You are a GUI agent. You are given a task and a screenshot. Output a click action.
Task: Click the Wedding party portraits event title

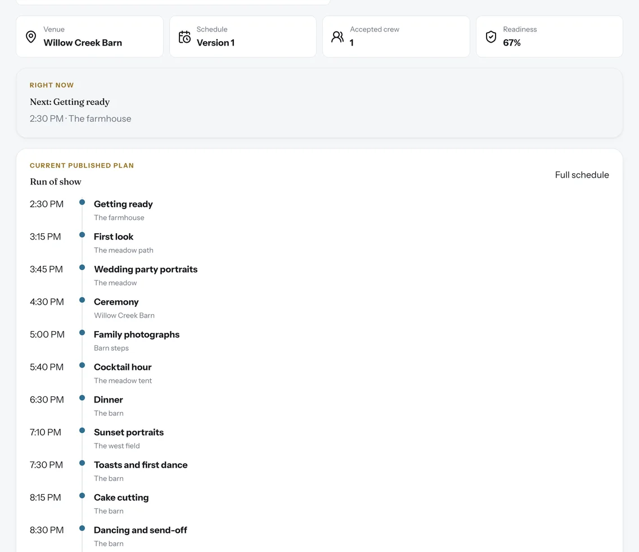[x=146, y=269]
